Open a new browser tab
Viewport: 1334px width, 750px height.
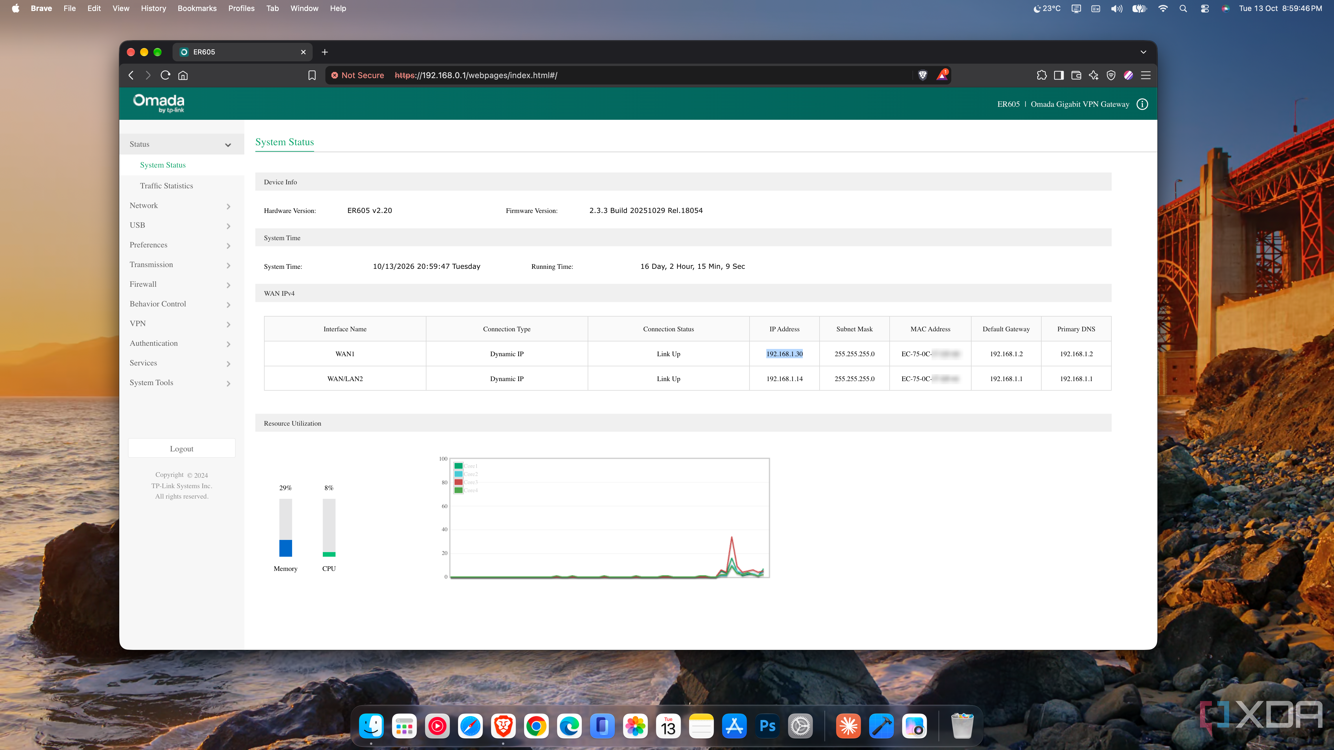[325, 52]
